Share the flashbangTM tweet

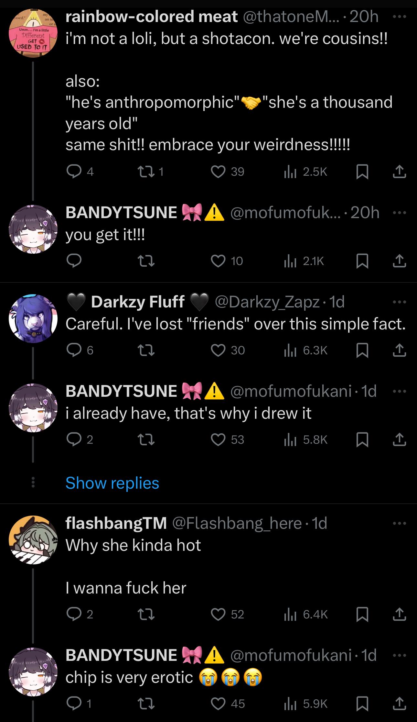(x=399, y=614)
